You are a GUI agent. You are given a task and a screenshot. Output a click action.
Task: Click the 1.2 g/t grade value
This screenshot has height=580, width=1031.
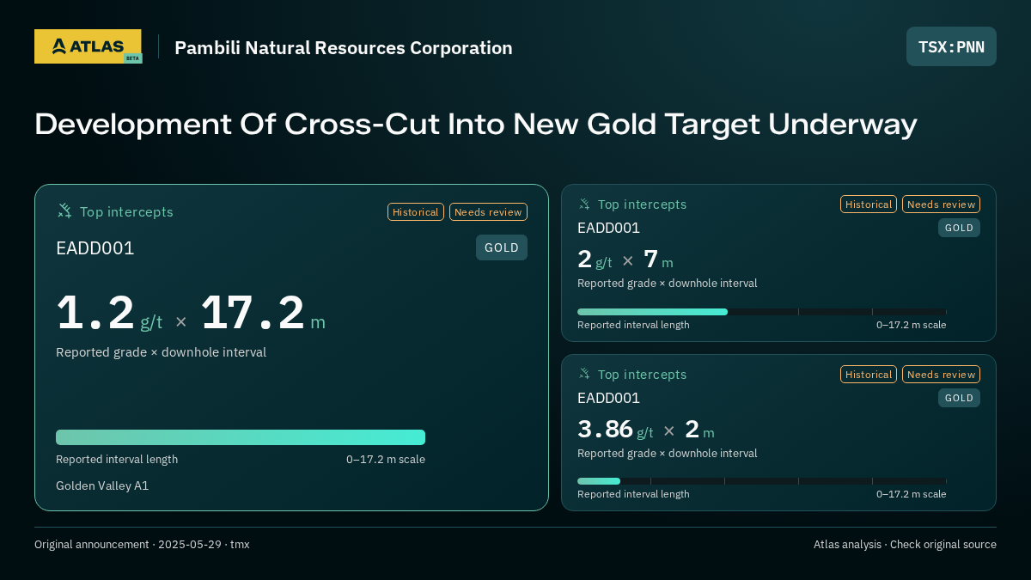(x=109, y=314)
